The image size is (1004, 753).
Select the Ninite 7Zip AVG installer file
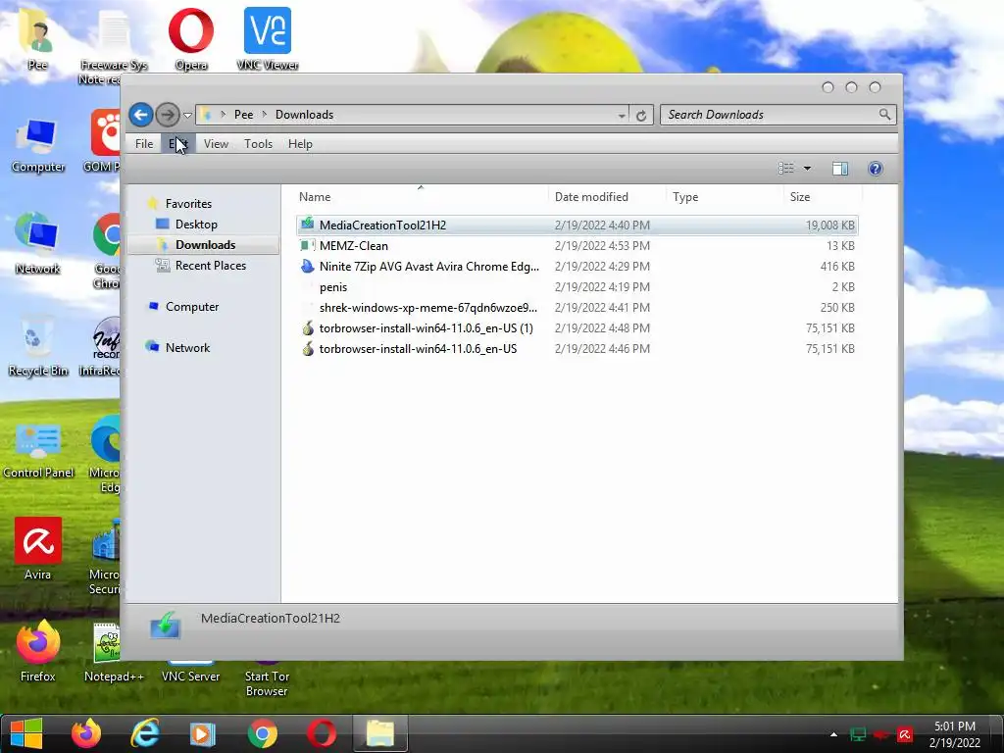tap(577, 267)
